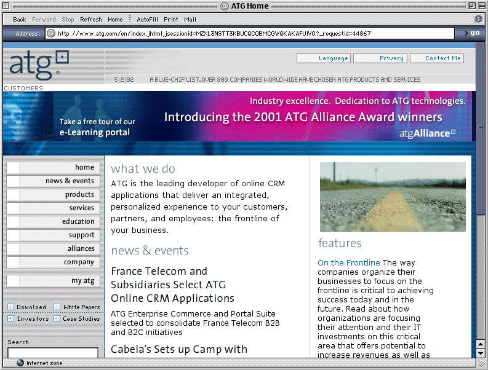Click the Download link

[x=31, y=307]
